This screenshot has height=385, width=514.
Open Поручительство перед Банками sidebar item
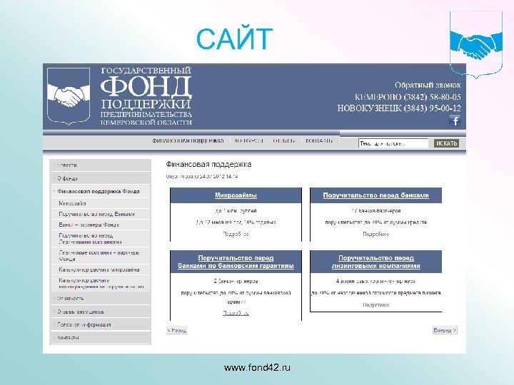101,214
